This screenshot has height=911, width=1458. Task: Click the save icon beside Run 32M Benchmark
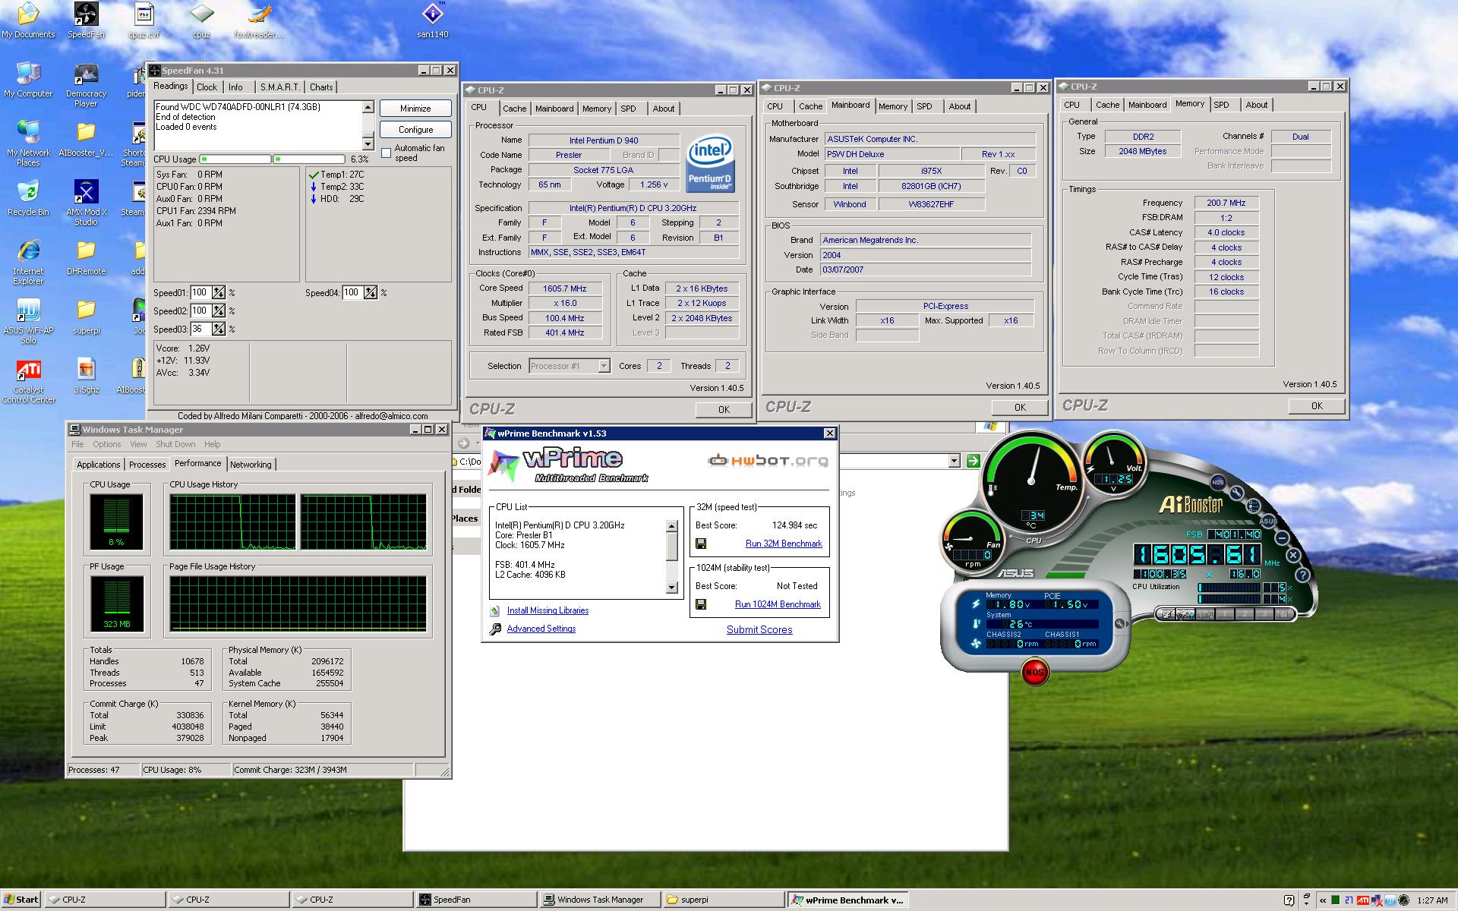pos(701,544)
